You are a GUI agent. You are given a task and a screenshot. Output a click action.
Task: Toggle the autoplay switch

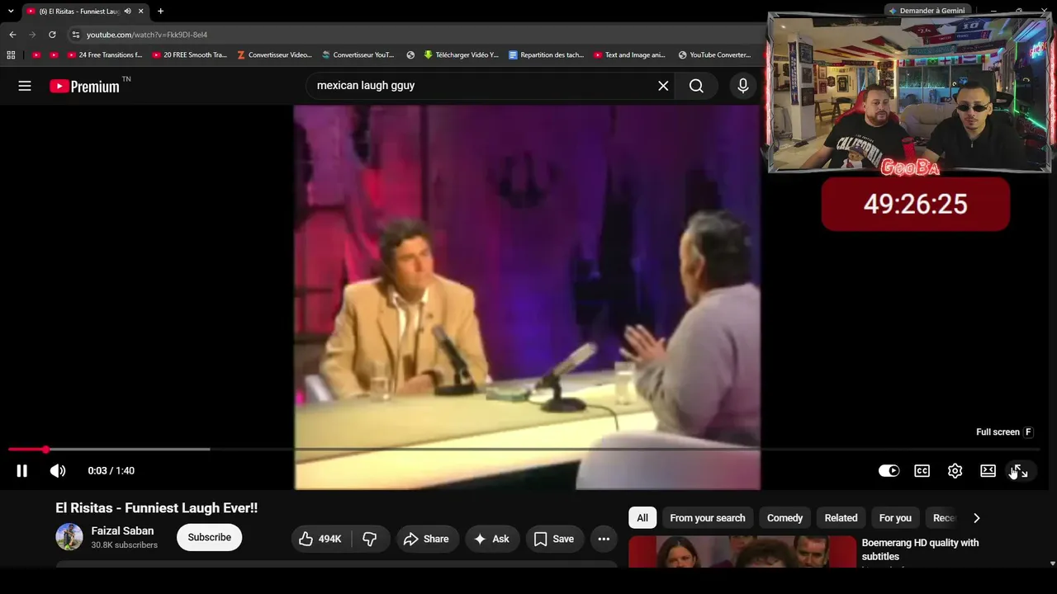[889, 471]
